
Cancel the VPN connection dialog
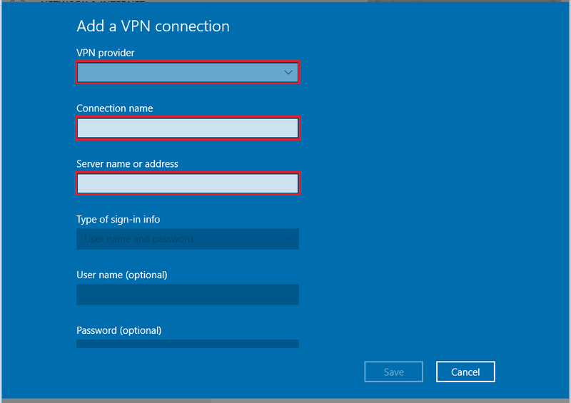tap(465, 372)
